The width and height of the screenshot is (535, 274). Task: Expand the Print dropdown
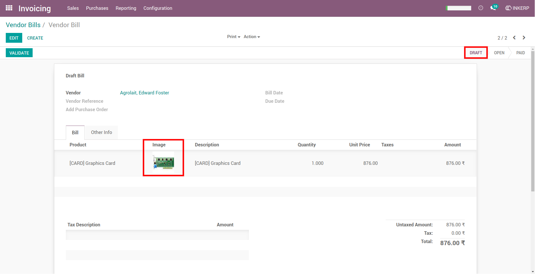(x=234, y=37)
